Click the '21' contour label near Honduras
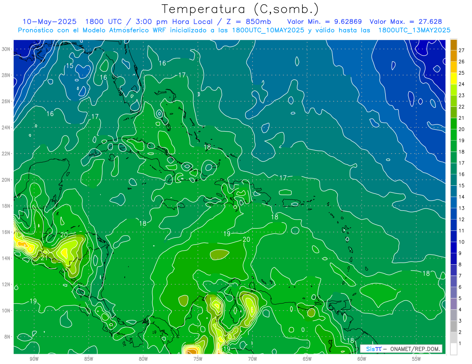This screenshot has height=364, width=472. click(x=44, y=258)
